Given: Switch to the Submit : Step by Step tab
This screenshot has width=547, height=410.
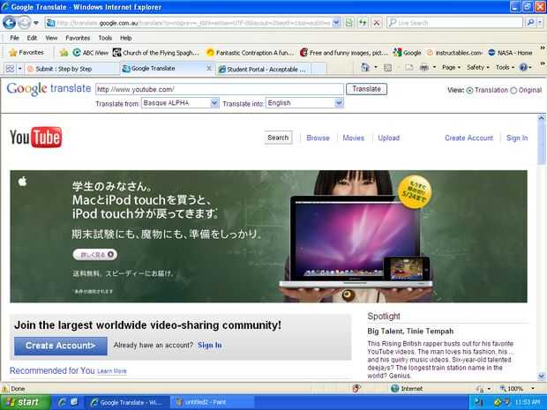Looking at the screenshot, I should (x=71, y=69).
